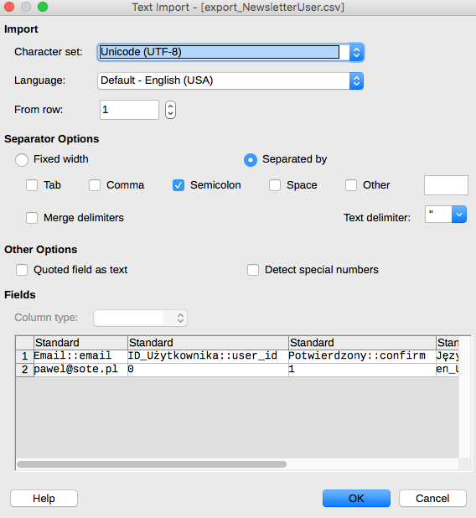
Task: Click the horizontal preview scrollbar
Action: click(152, 464)
